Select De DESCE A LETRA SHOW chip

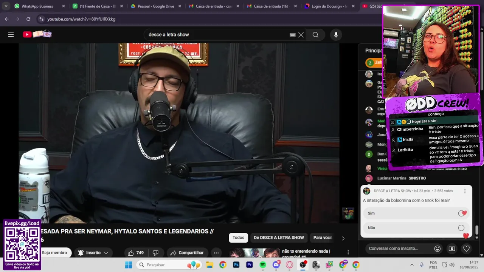(x=279, y=238)
